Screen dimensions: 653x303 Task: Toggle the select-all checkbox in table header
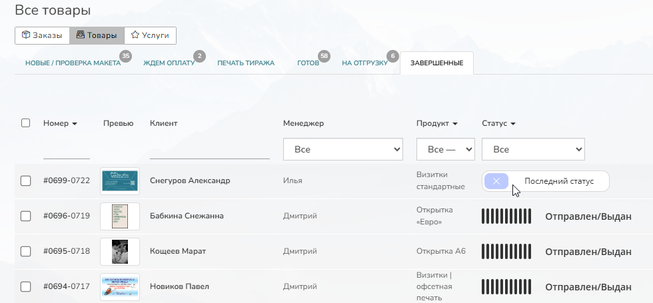[26, 123]
